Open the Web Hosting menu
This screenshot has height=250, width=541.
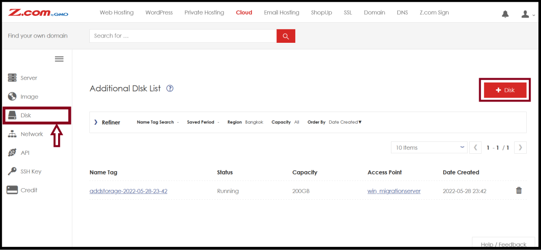pos(117,13)
